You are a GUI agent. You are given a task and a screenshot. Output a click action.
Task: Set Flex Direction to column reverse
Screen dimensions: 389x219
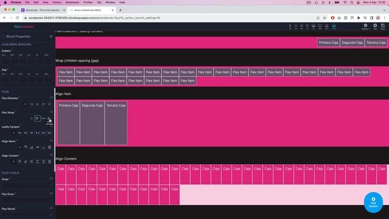click(x=49, y=104)
